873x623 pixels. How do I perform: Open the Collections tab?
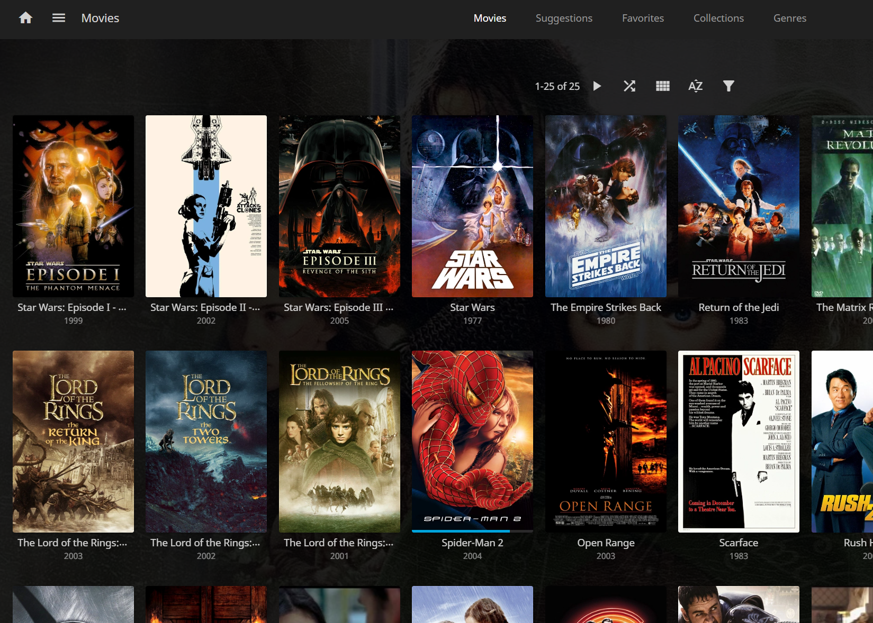(718, 18)
